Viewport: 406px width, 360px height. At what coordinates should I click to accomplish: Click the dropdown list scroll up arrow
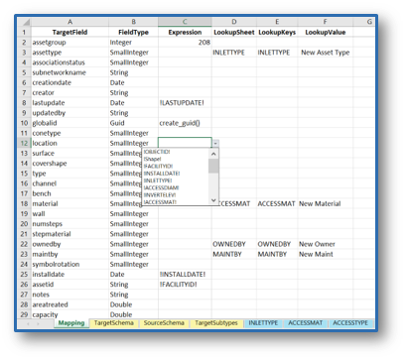[x=213, y=154]
